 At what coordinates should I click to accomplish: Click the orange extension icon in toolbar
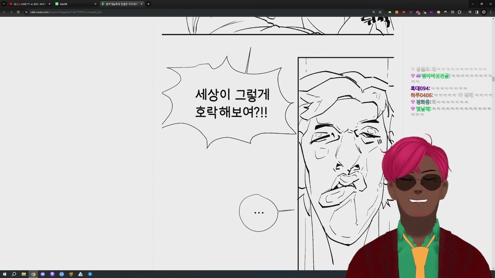397,12
